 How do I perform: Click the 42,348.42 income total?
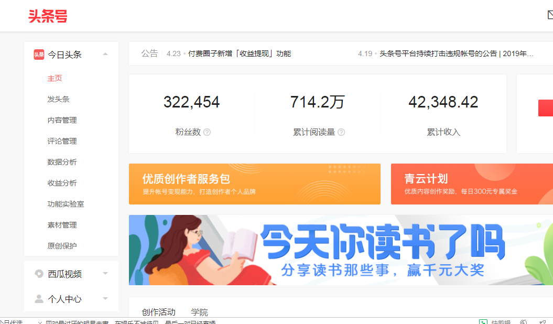[x=443, y=102]
